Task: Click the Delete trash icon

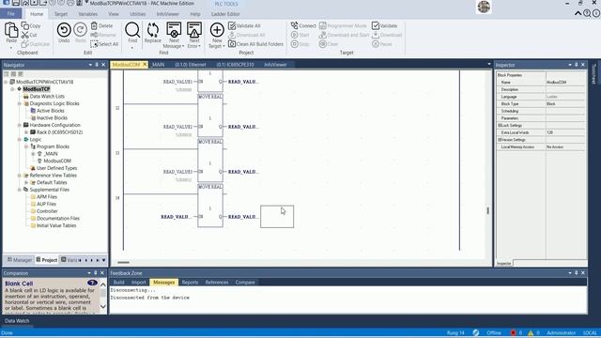Action: [x=94, y=25]
